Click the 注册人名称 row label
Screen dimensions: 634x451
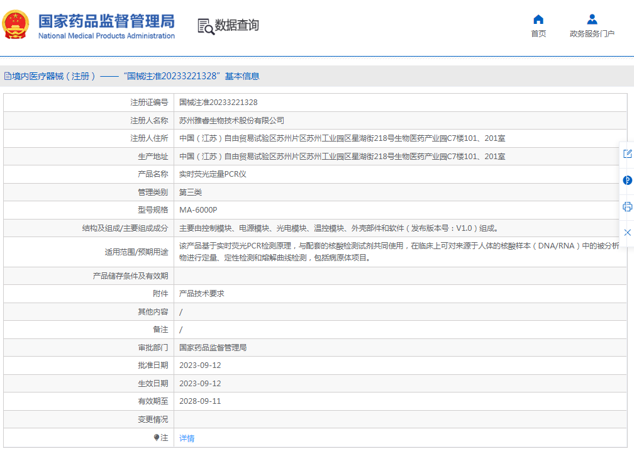click(x=149, y=121)
